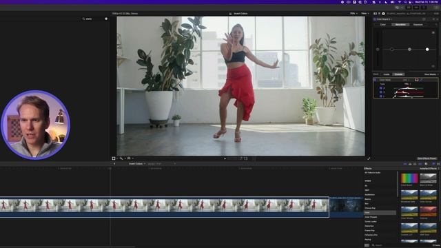Select the dark second clip in the timeline

[x=346, y=207]
